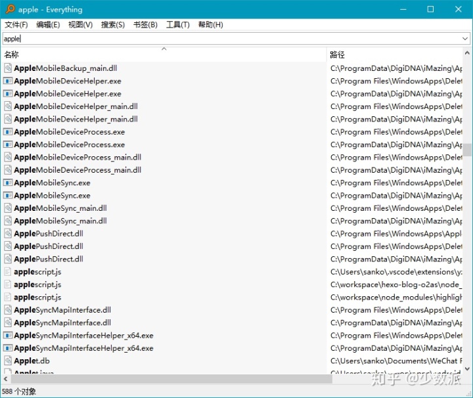Click the C:\Users\sanko\.vscode\extensions path cell
This screenshot has width=473, height=398.
pyautogui.click(x=396, y=272)
